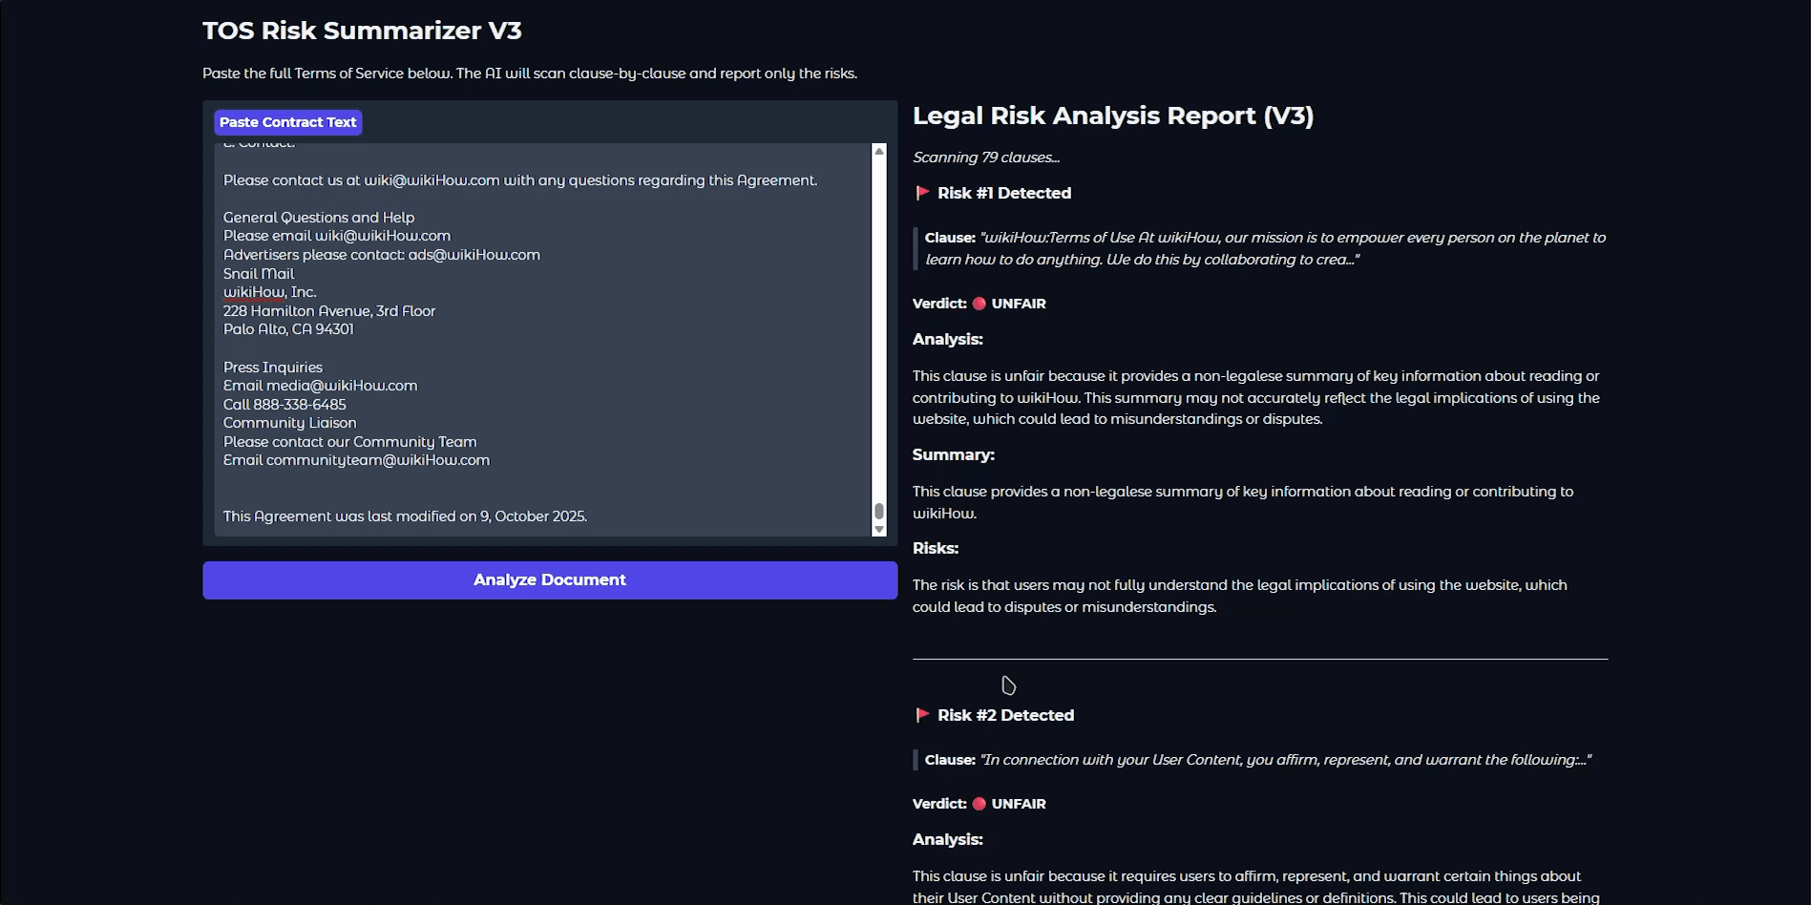Click communityteam@wikiHow.com in the text box
Screen dimensions: 1811x905
pyautogui.click(x=377, y=460)
